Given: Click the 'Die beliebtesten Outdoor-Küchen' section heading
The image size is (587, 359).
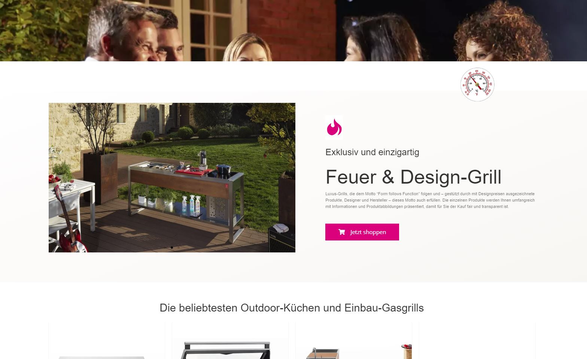Looking at the screenshot, I should tap(292, 308).
